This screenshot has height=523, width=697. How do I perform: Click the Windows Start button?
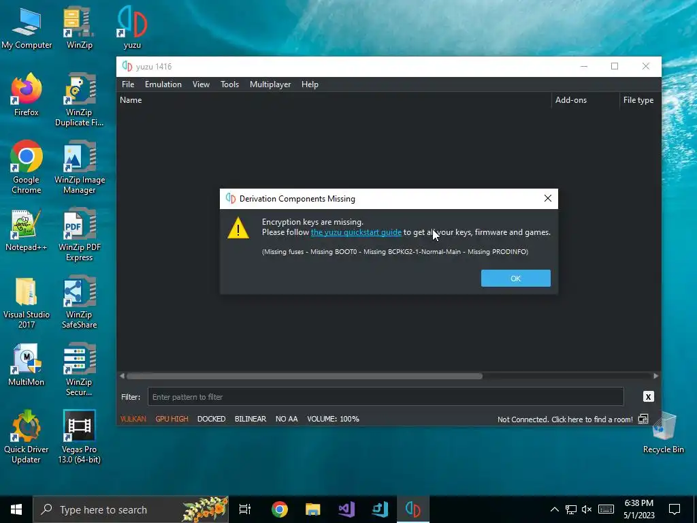pyautogui.click(x=16, y=509)
